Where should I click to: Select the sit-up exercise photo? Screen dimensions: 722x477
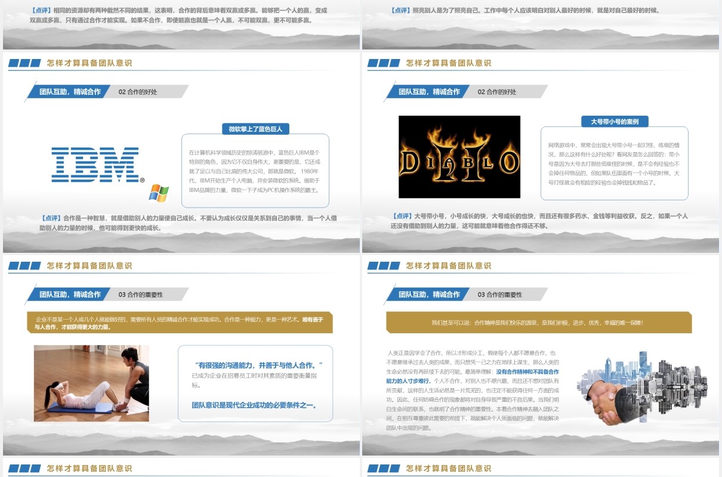[x=91, y=383]
